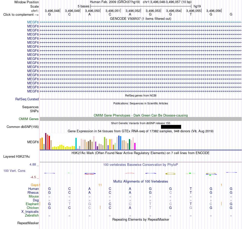Click the 'Dog' species label

pyautogui.click(x=36, y=200)
